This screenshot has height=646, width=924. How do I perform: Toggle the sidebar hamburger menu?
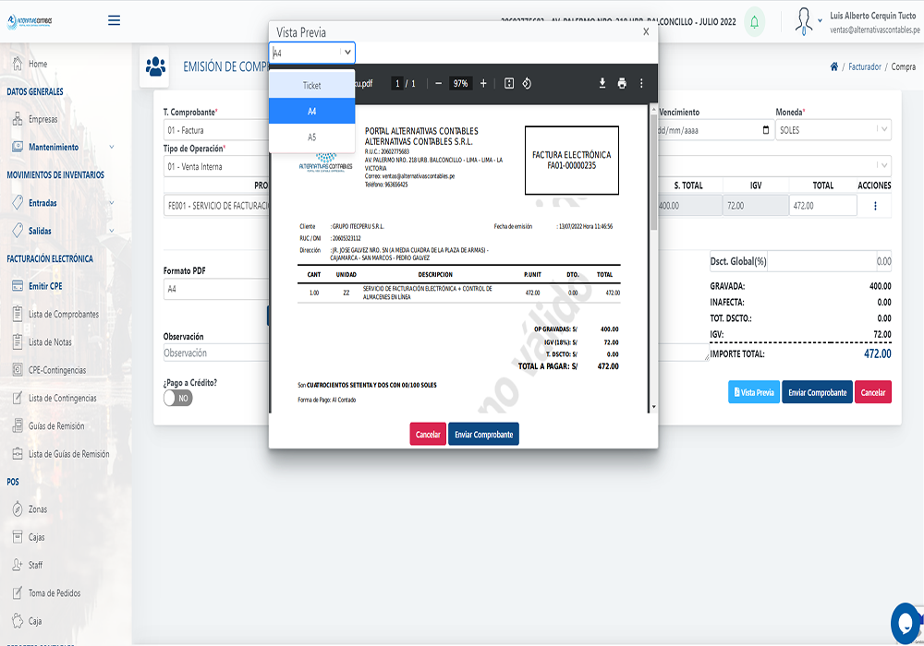click(x=114, y=20)
